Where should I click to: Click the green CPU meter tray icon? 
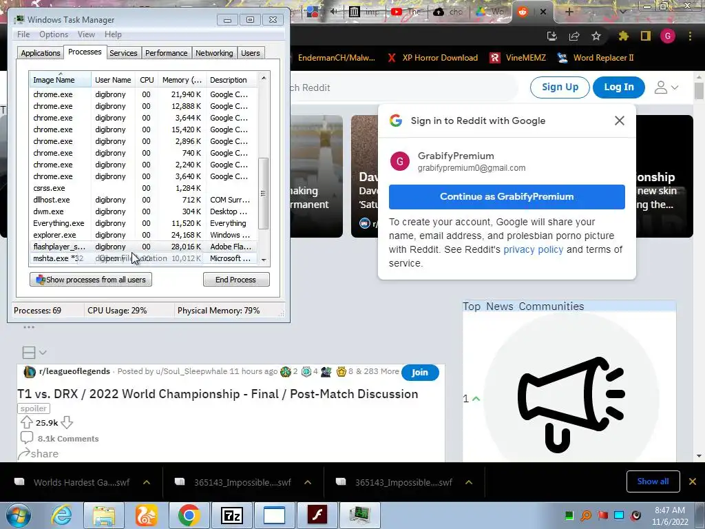pyautogui.click(x=569, y=515)
